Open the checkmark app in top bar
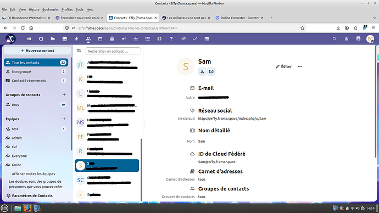The height and width of the screenshot is (213, 379). [x=195, y=39]
